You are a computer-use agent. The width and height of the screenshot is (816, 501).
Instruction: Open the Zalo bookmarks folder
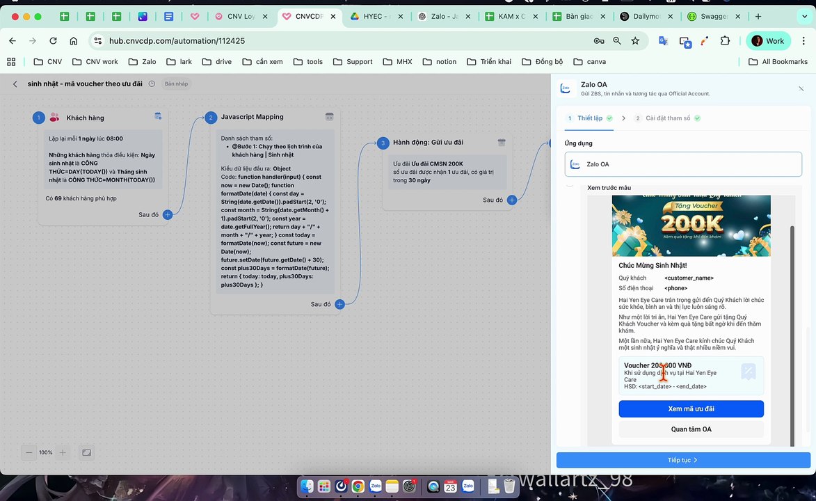pyautogui.click(x=143, y=61)
